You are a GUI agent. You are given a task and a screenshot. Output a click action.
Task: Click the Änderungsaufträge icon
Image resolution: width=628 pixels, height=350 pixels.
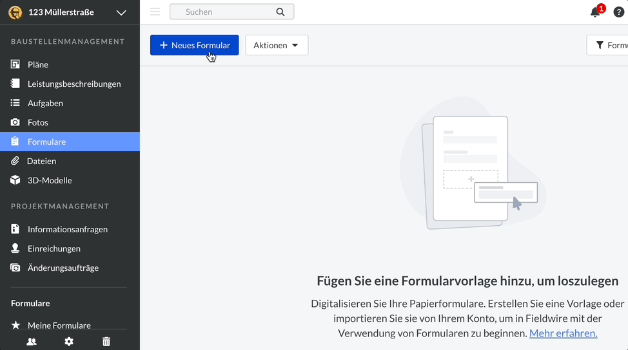click(15, 267)
